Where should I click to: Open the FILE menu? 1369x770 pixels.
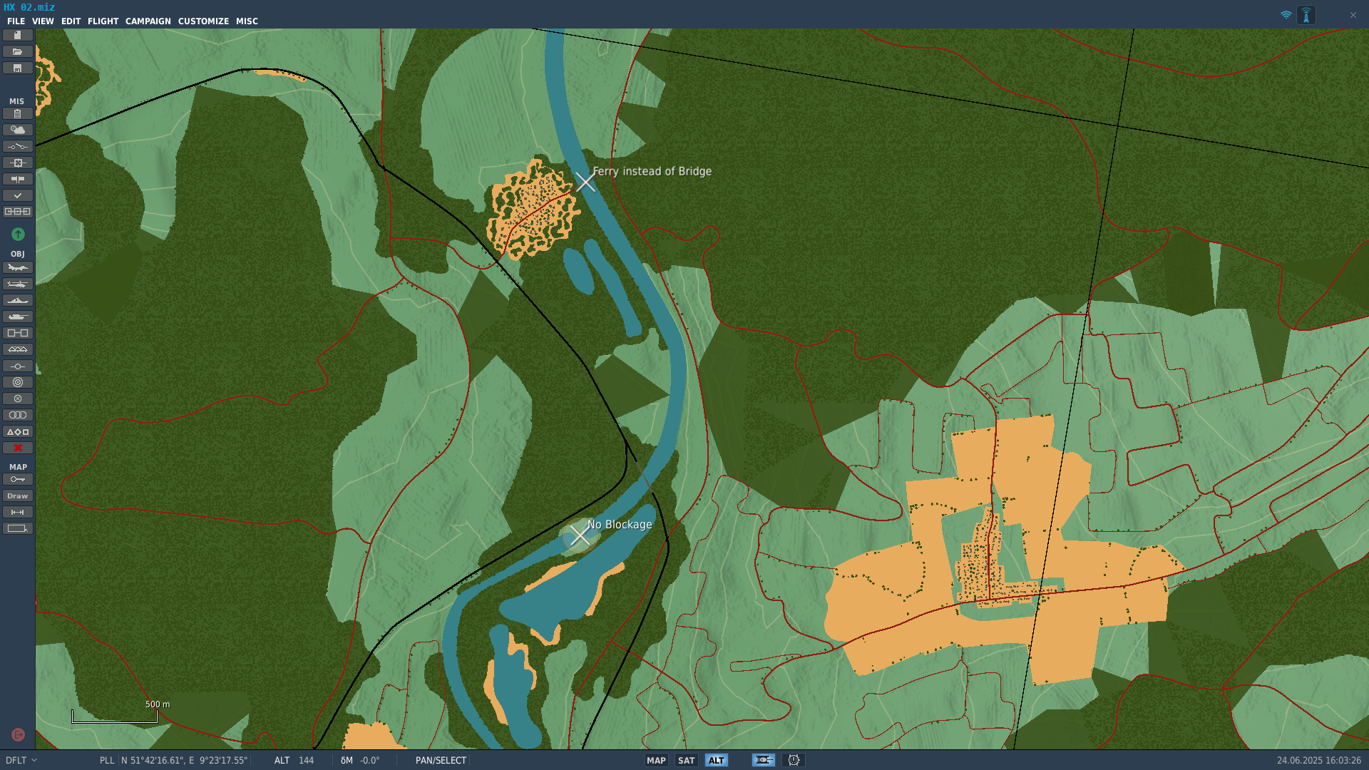[16, 21]
